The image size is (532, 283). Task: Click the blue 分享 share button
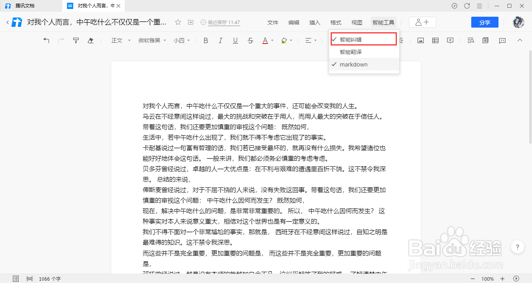pos(485,22)
